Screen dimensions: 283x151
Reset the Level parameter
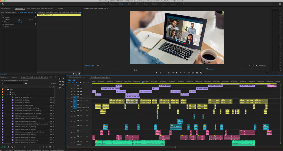(35, 22)
